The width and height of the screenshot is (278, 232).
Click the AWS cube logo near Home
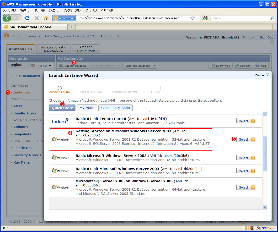(6, 35)
